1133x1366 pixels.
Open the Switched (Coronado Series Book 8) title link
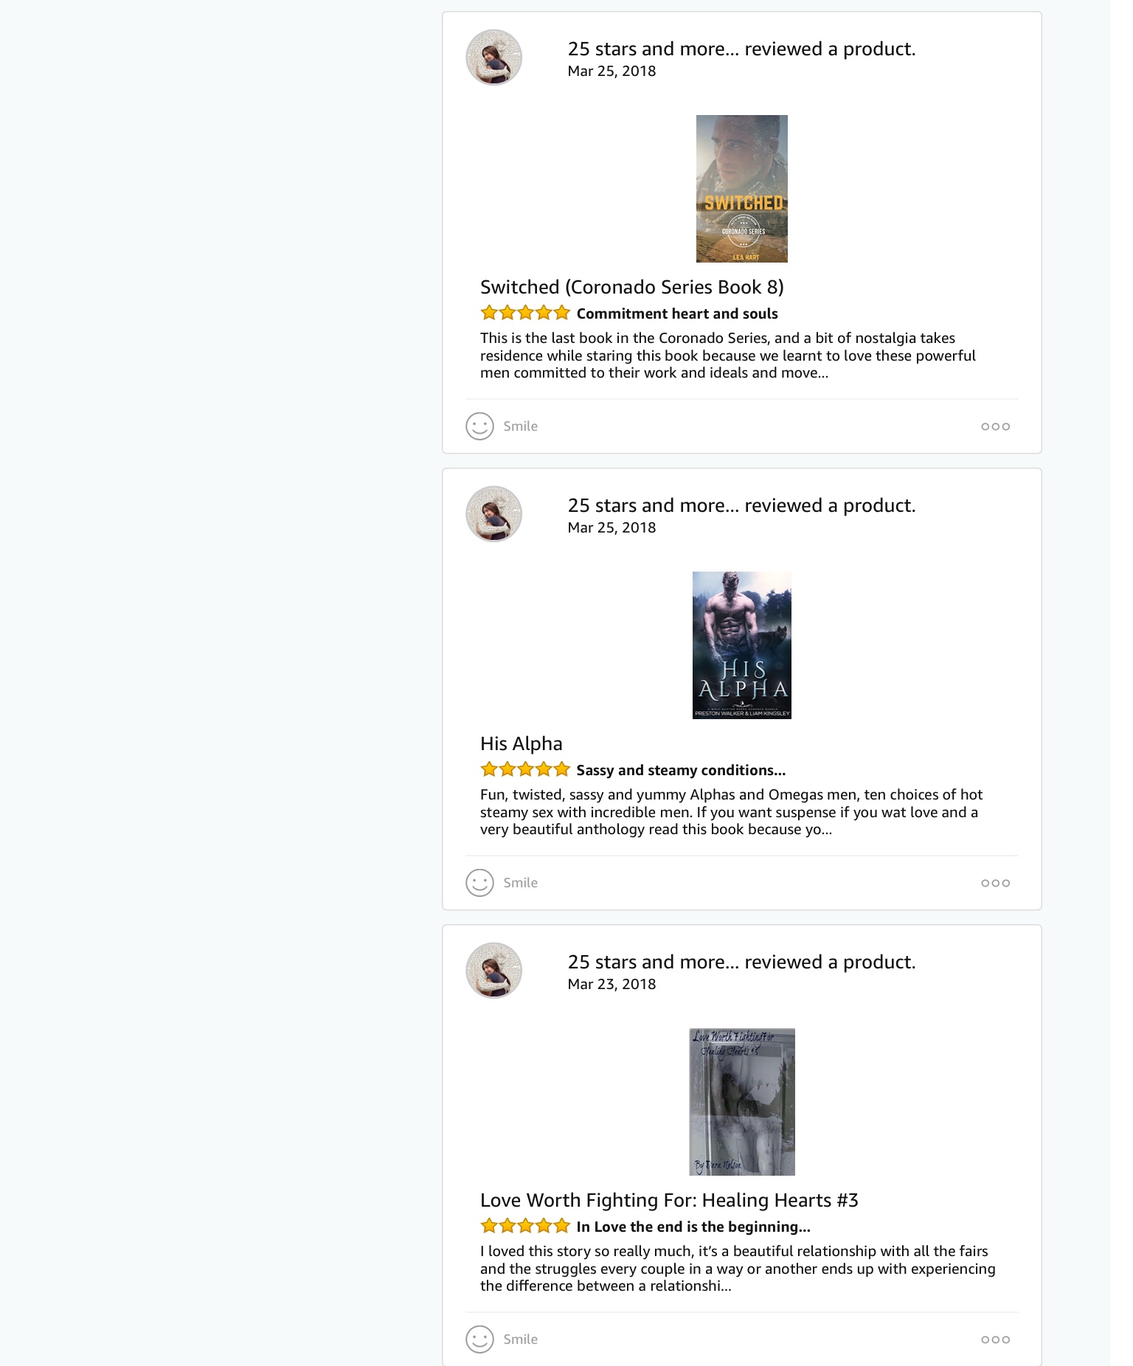point(631,287)
